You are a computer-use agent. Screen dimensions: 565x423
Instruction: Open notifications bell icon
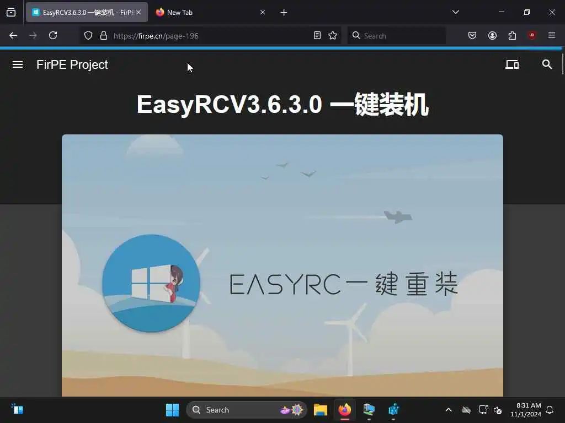[550, 410]
